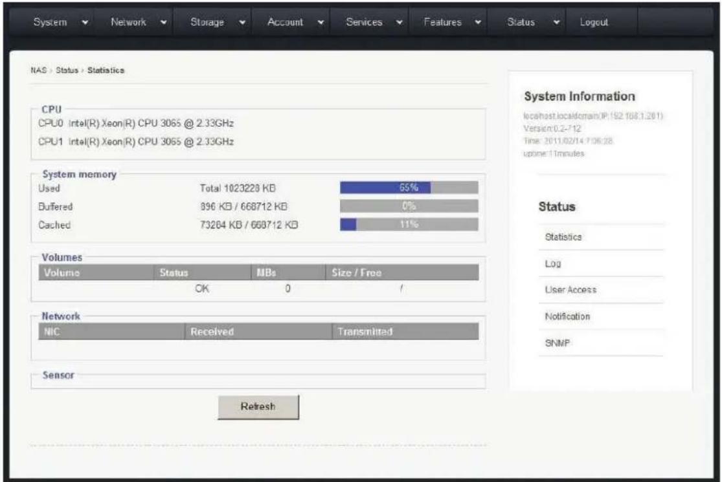Viewport: 722px width, 482px height.
Task: Open SNMP in the sidebar
Action: 557,343
